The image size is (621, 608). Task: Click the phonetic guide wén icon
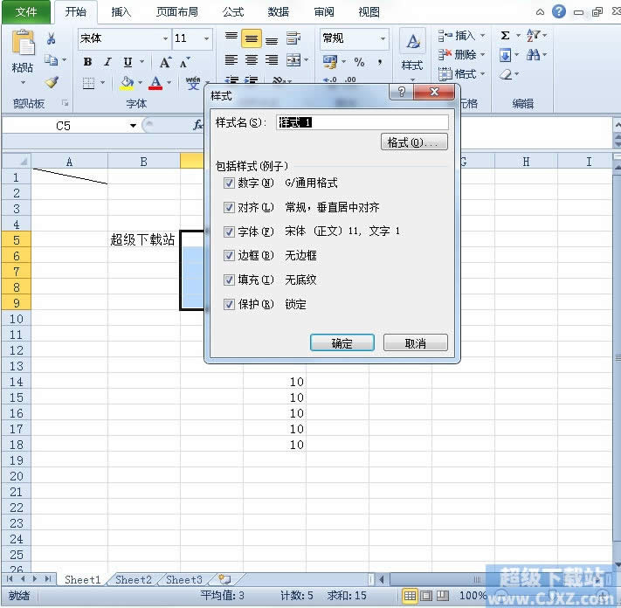193,83
